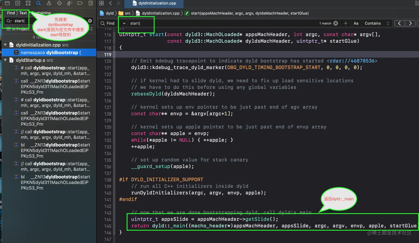Image resolution: width=419 pixels, height=243 pixels.
Task: Click the '1 match' count label
Action: point(325,23)
